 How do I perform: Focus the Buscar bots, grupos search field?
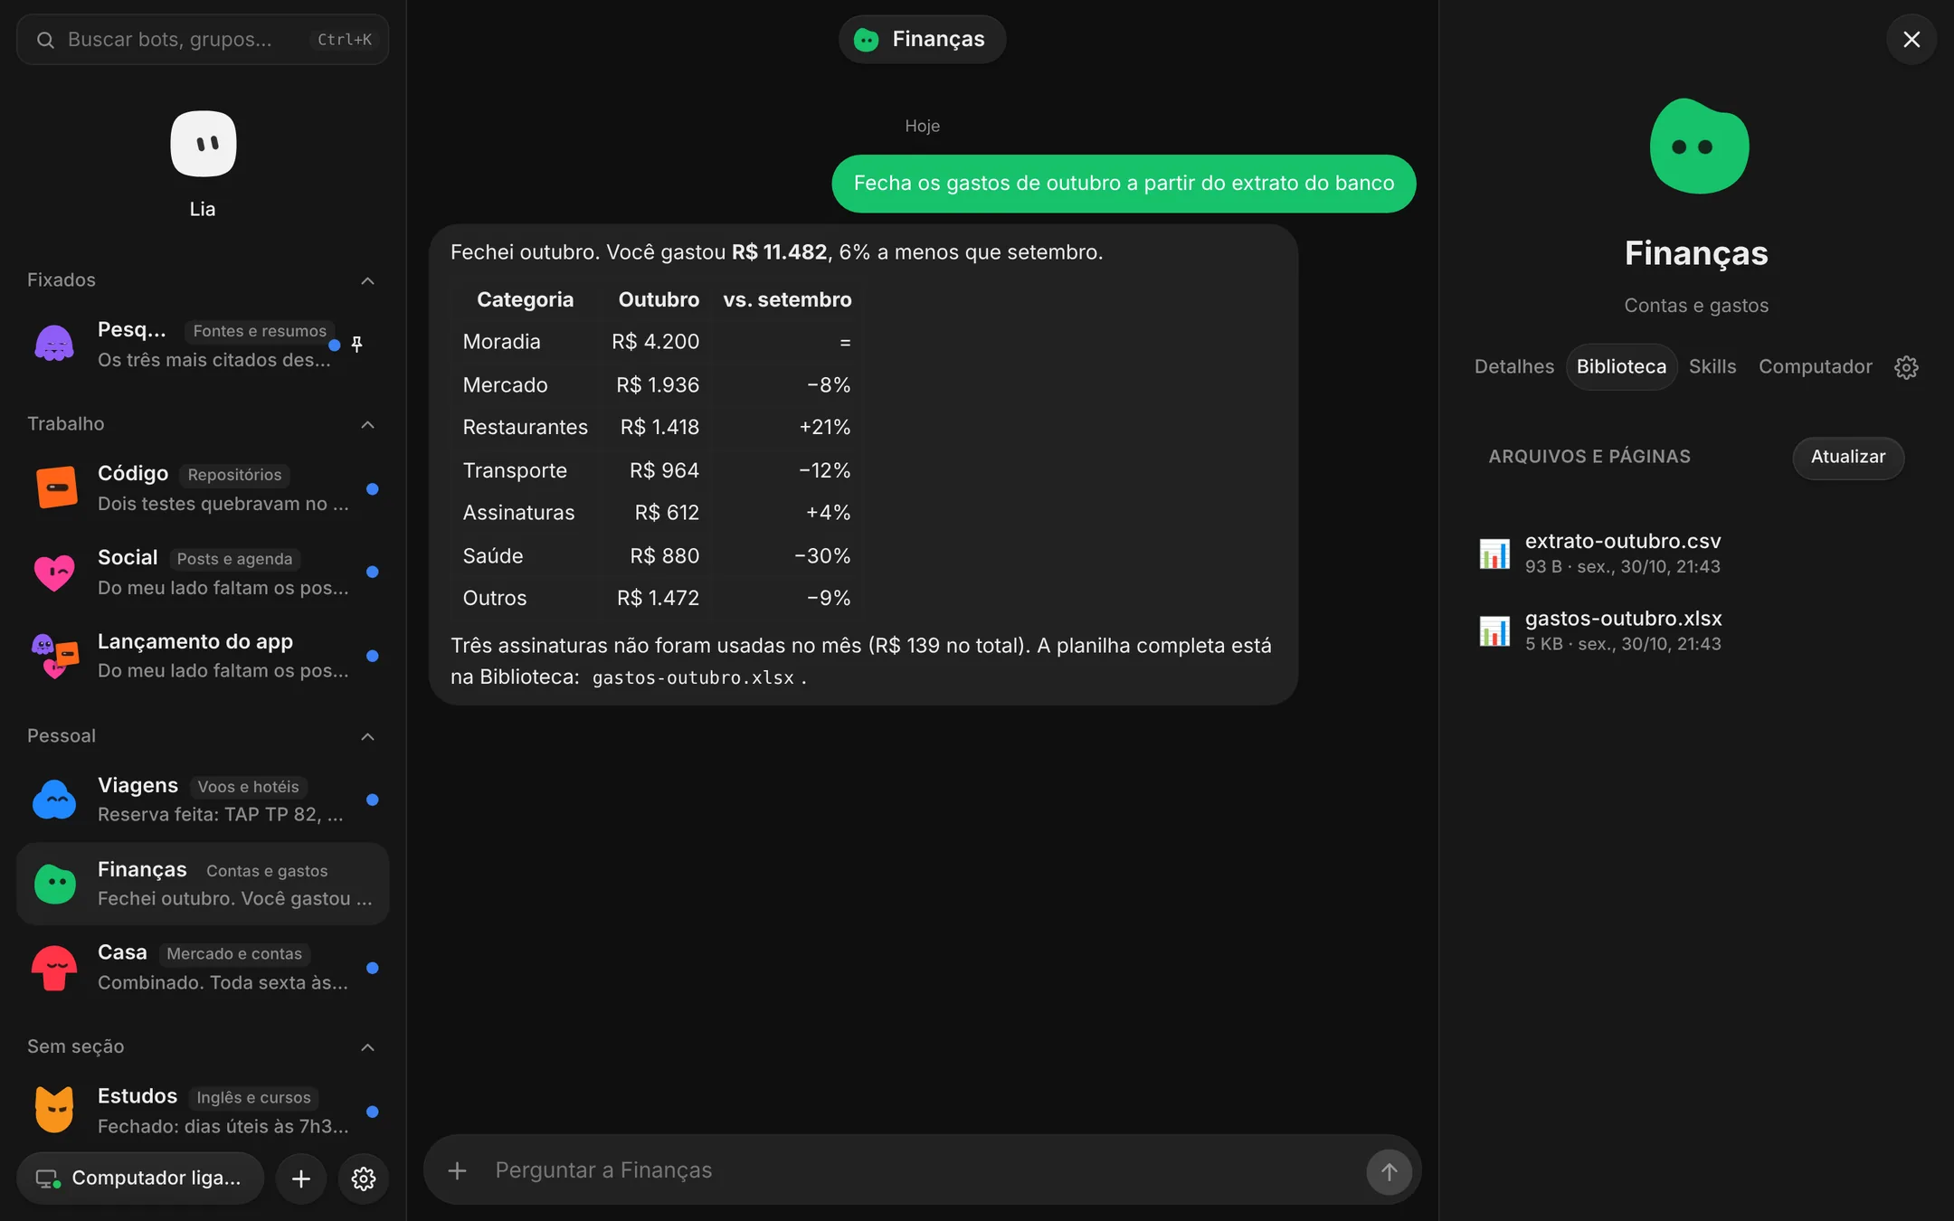[x=203, y=40]
